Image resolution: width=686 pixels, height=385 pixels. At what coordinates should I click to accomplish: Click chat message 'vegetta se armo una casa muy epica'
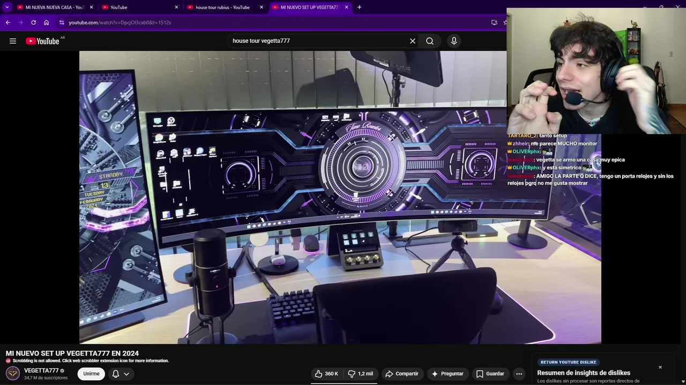(580, 160)
